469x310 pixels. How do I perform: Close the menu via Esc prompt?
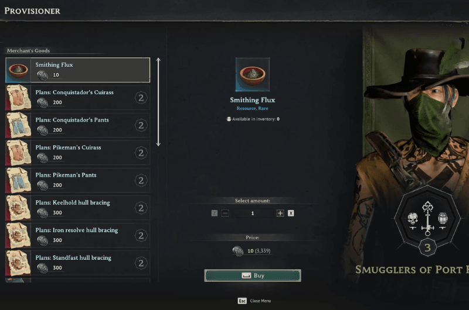click(254, 301)
